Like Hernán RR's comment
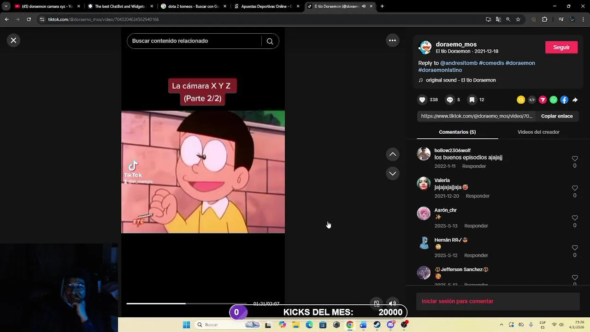 [x=575, y=248]
